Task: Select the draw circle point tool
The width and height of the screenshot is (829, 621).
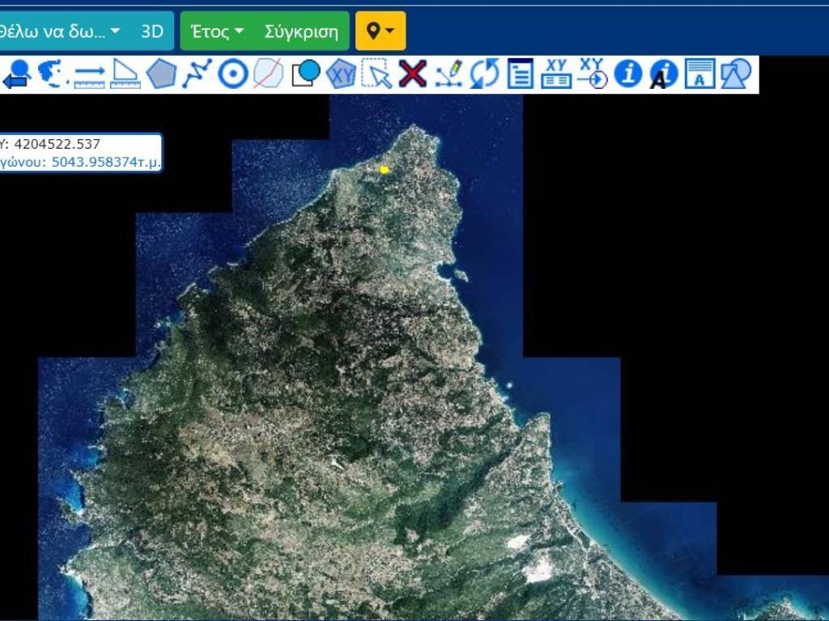Action: coord(233,74)
